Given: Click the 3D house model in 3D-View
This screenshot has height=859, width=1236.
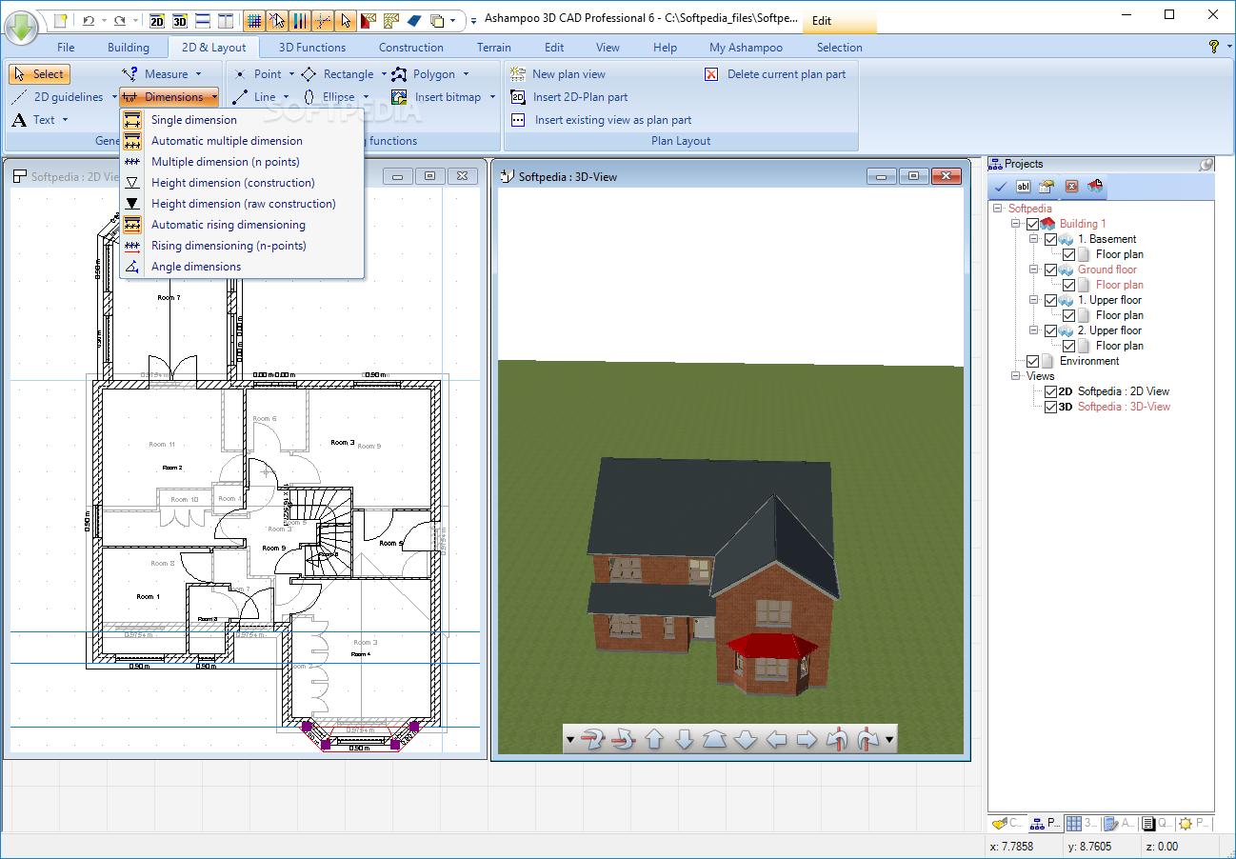Looking at the screenshot, I should 714,574.
